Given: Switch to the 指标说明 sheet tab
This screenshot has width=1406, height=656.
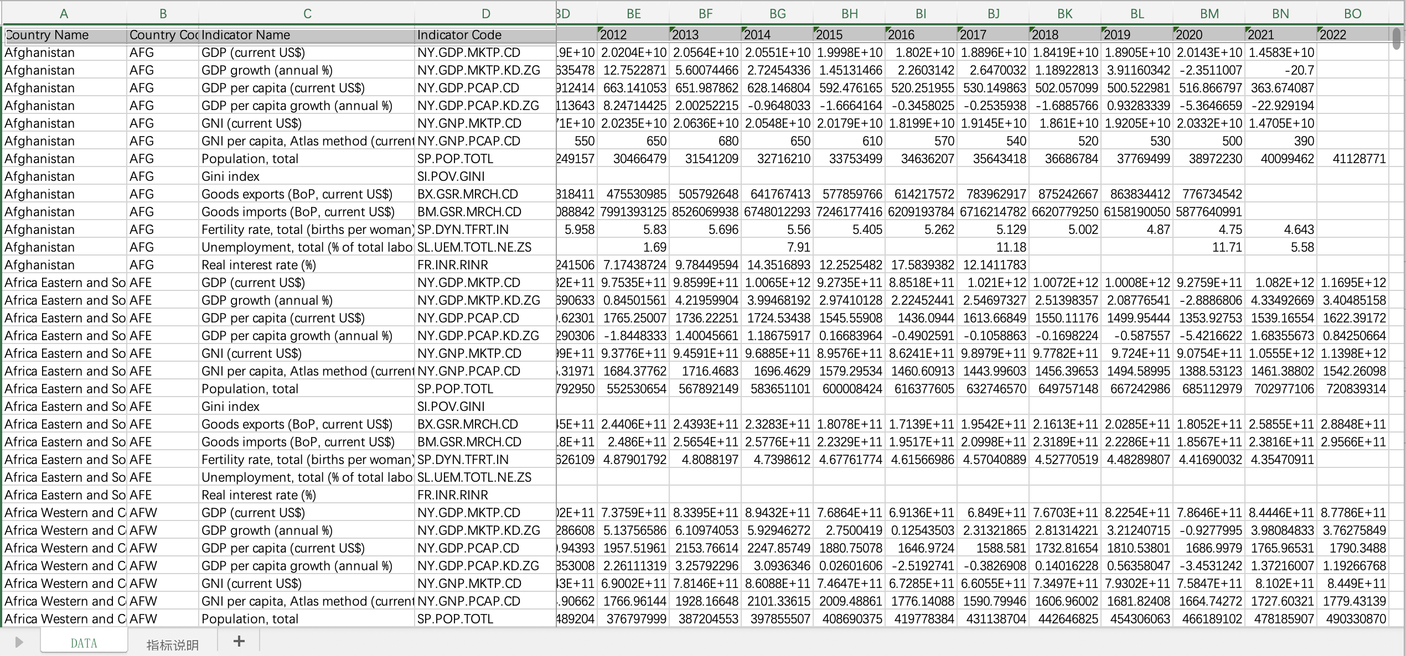Looking at the screenshot, I should [x=172, y=644].
